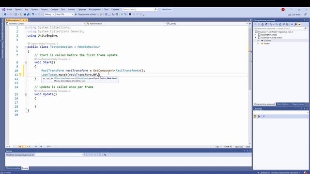310x174 pixels.
Task: Click the previous overload arrow in tooltip
Action: pyautogui.click(x=44, y=78)
